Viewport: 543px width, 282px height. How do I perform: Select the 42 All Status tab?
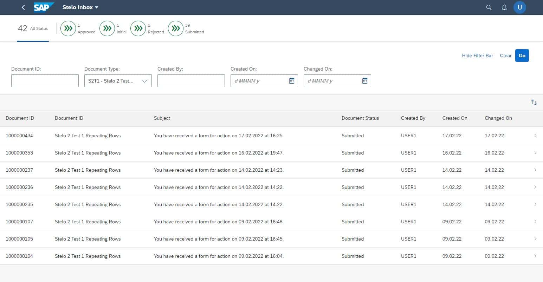pyautogui.click(x=33, y=28)
